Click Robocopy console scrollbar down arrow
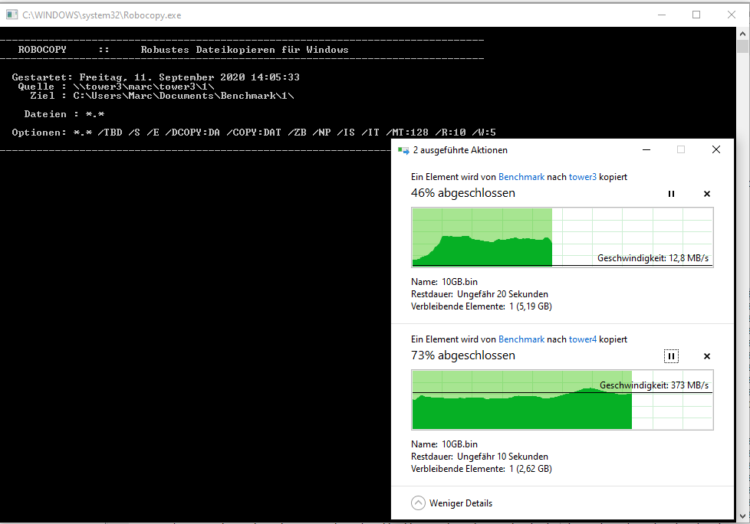Screen dimensions: 750x524 (x=742, y=517)
